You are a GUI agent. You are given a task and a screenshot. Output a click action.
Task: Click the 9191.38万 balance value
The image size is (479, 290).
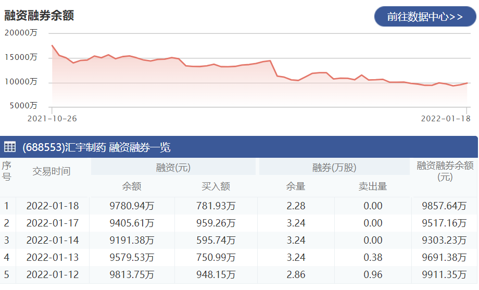132,240
